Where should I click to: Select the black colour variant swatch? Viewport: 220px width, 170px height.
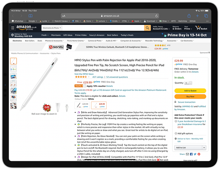coord(82,105)
